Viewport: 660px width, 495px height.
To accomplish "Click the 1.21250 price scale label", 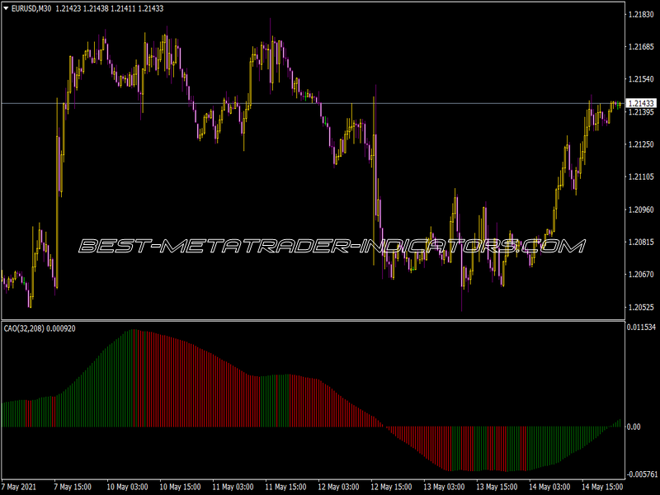I will pos(641,144).
